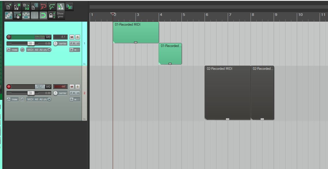
Task: Open the TRIM envelope menu on track 2
Action: pyautogui.click(x=12, y=99)
